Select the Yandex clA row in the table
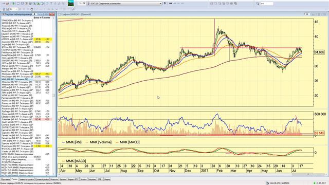This screenshot has width=329, height=185. 27,152
